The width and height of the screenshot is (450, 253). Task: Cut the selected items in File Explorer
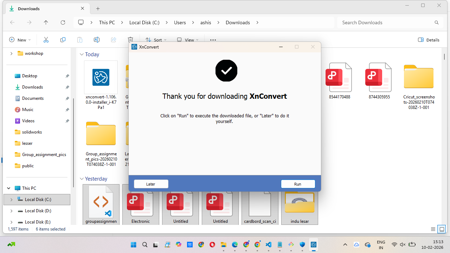pyautogui.click(x=46, y=40)
